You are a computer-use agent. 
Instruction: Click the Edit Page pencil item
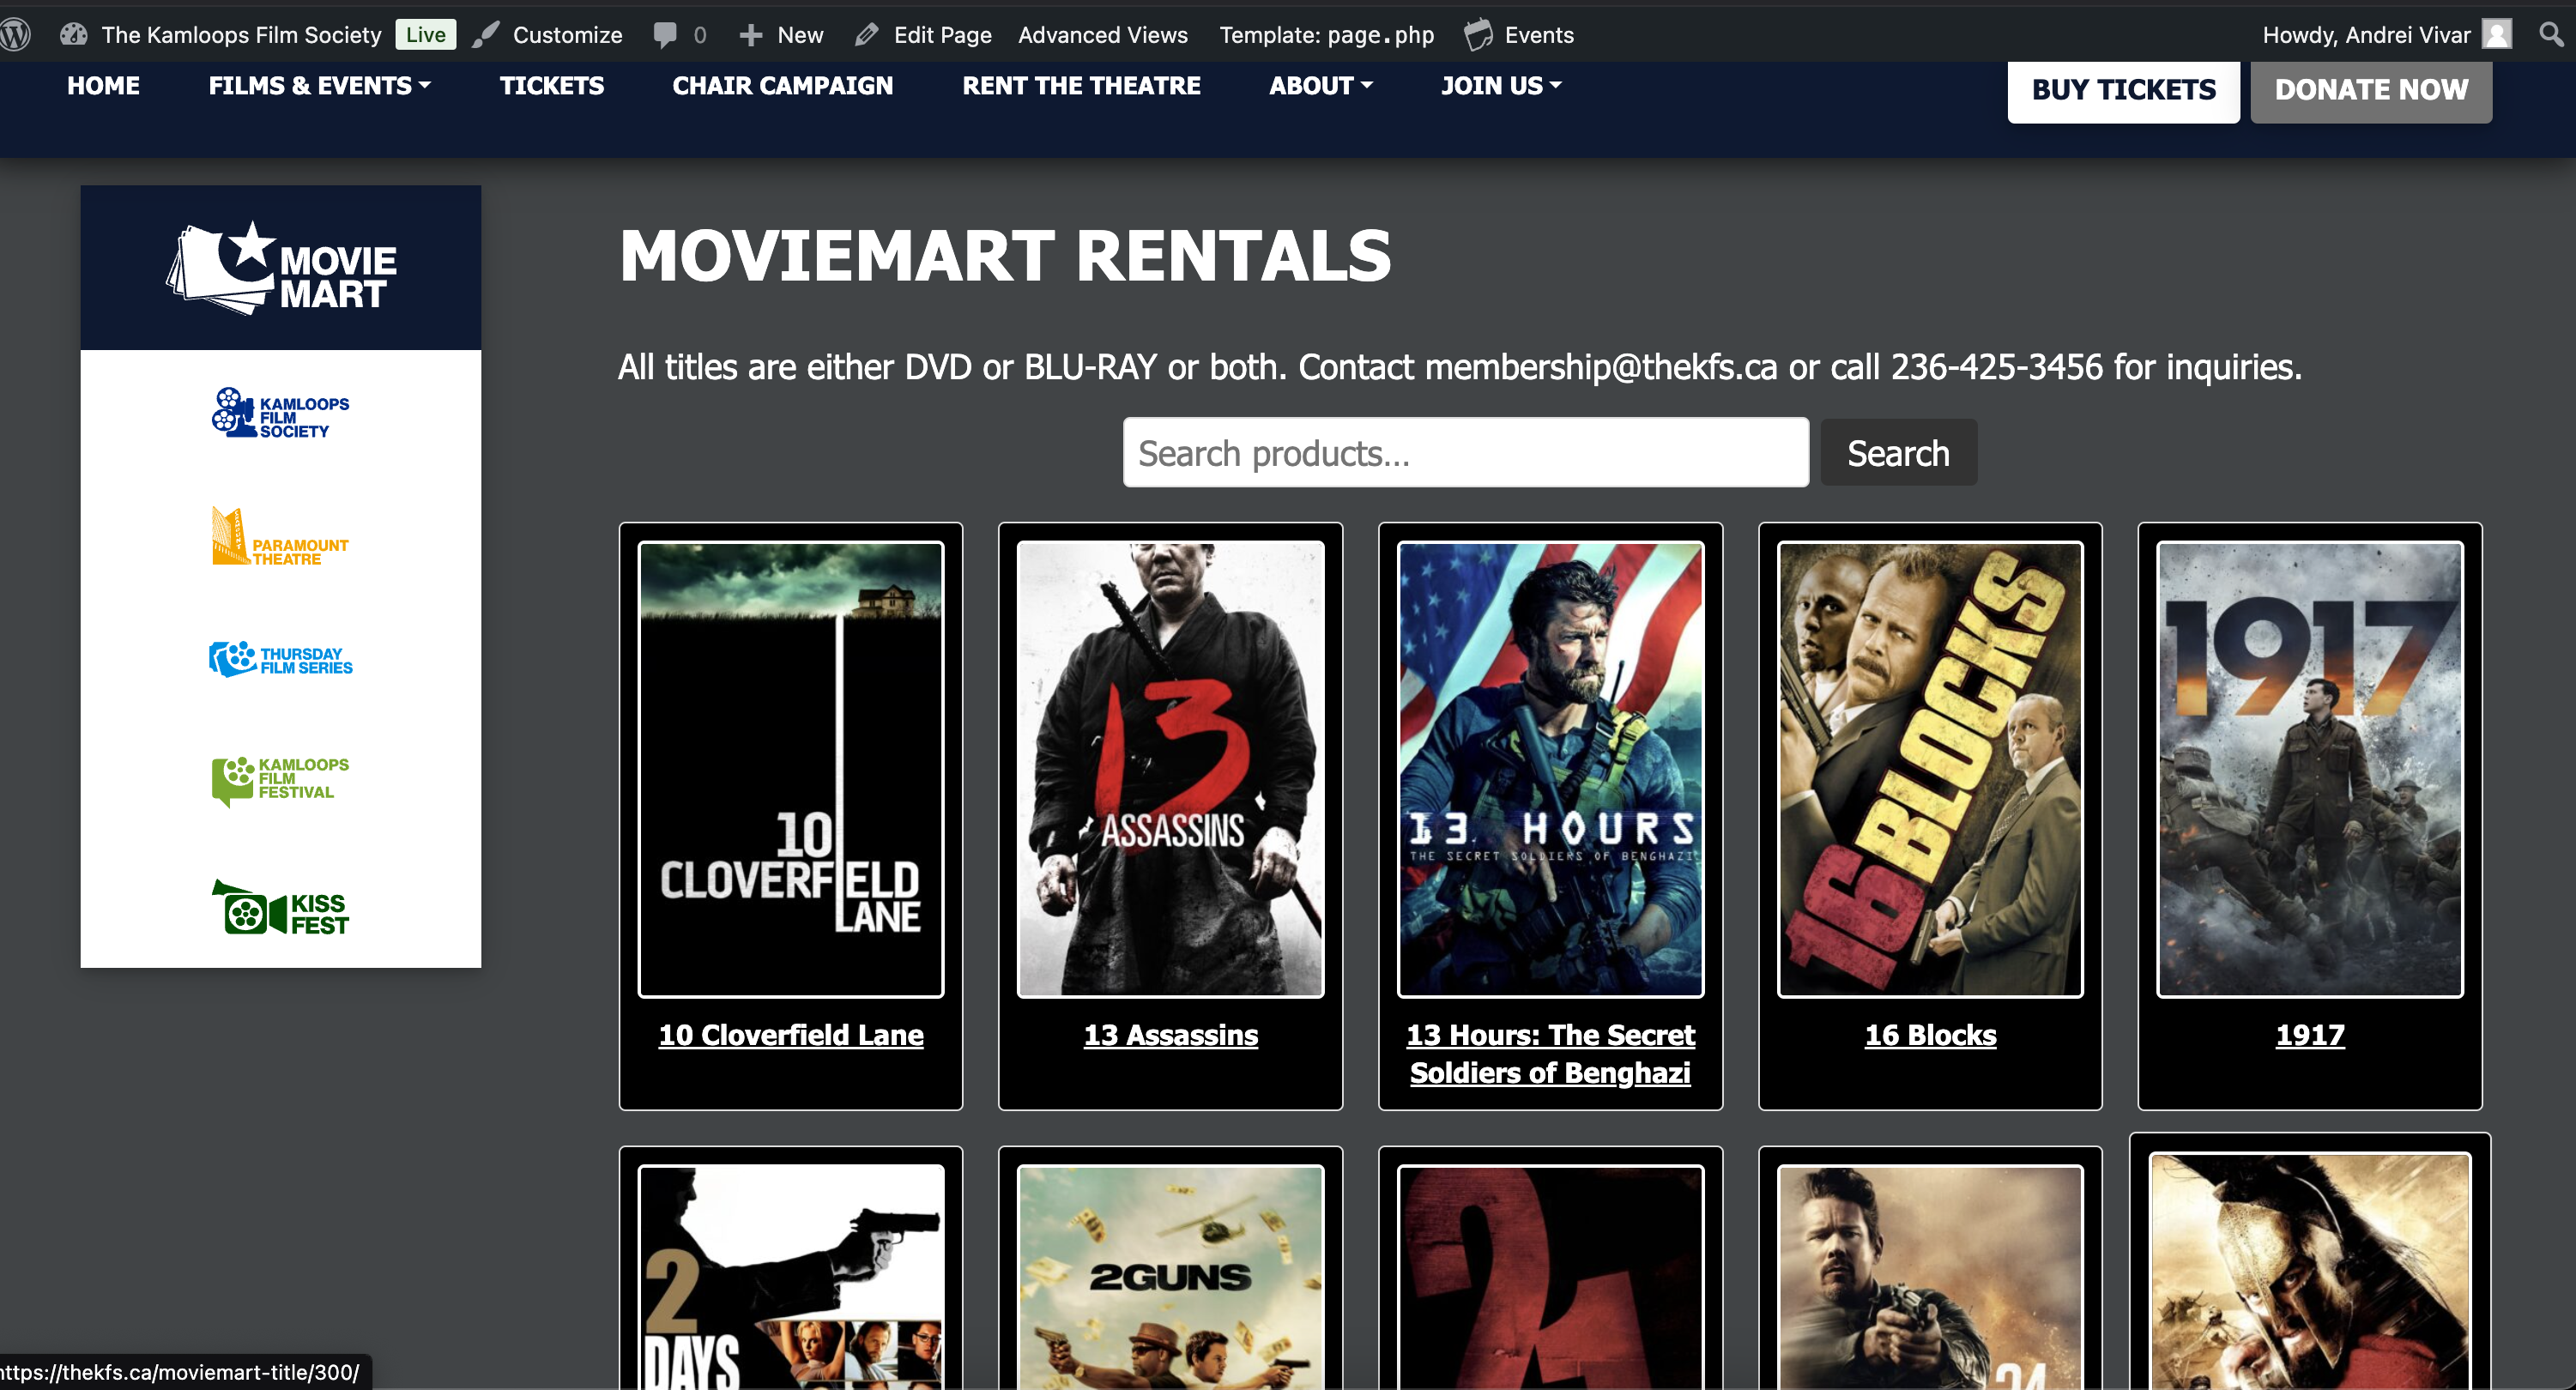pyautogui.click(x=924, y=35)
